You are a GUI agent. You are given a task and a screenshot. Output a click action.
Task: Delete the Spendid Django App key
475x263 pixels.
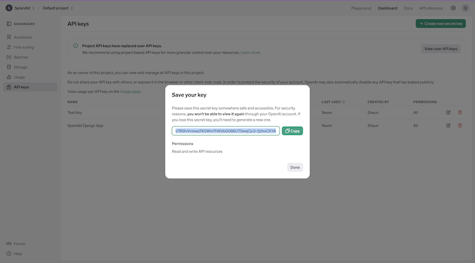(460, 126)
